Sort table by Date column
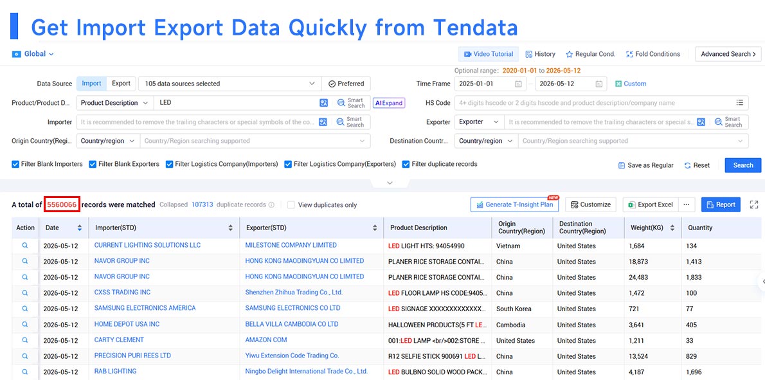 [x=80, y=228]
